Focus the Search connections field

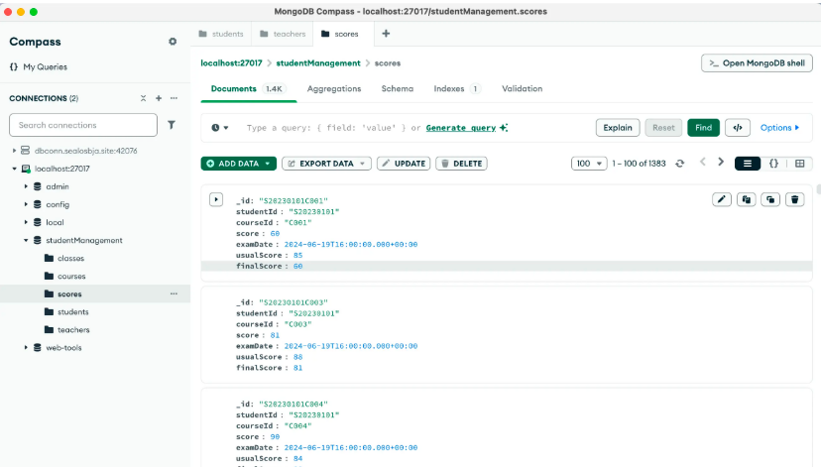pyautogui.click(x=83, y=125)
